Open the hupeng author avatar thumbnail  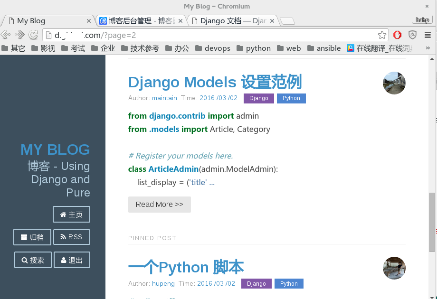pos(394,268)
